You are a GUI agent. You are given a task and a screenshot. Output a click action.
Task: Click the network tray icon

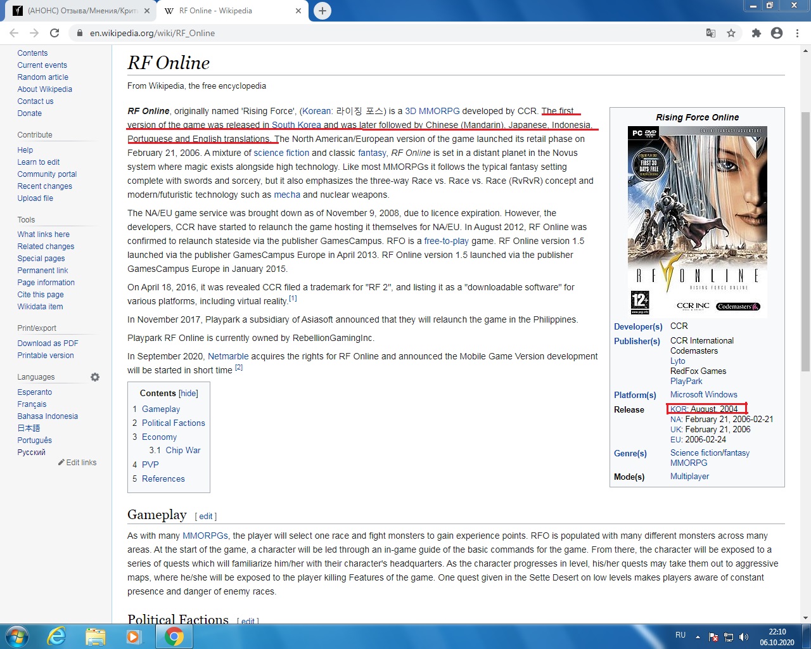click(729, 637)
